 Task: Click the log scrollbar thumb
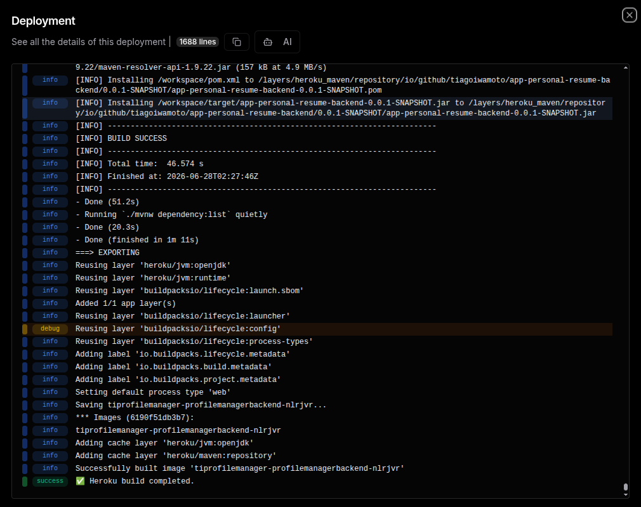point(626,487)
